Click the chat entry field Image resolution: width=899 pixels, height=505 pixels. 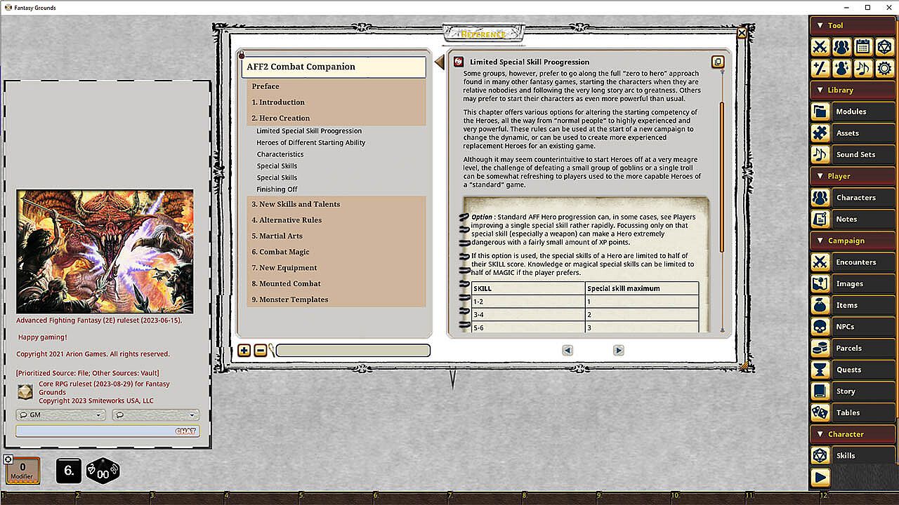(x=107, y=431)
